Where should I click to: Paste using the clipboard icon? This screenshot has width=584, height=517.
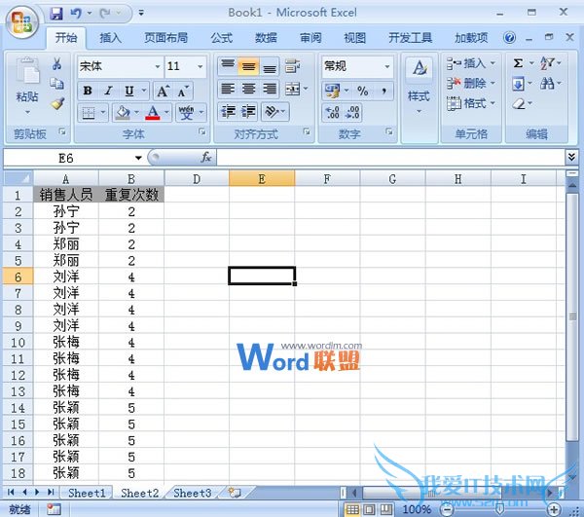pos(27,70)
